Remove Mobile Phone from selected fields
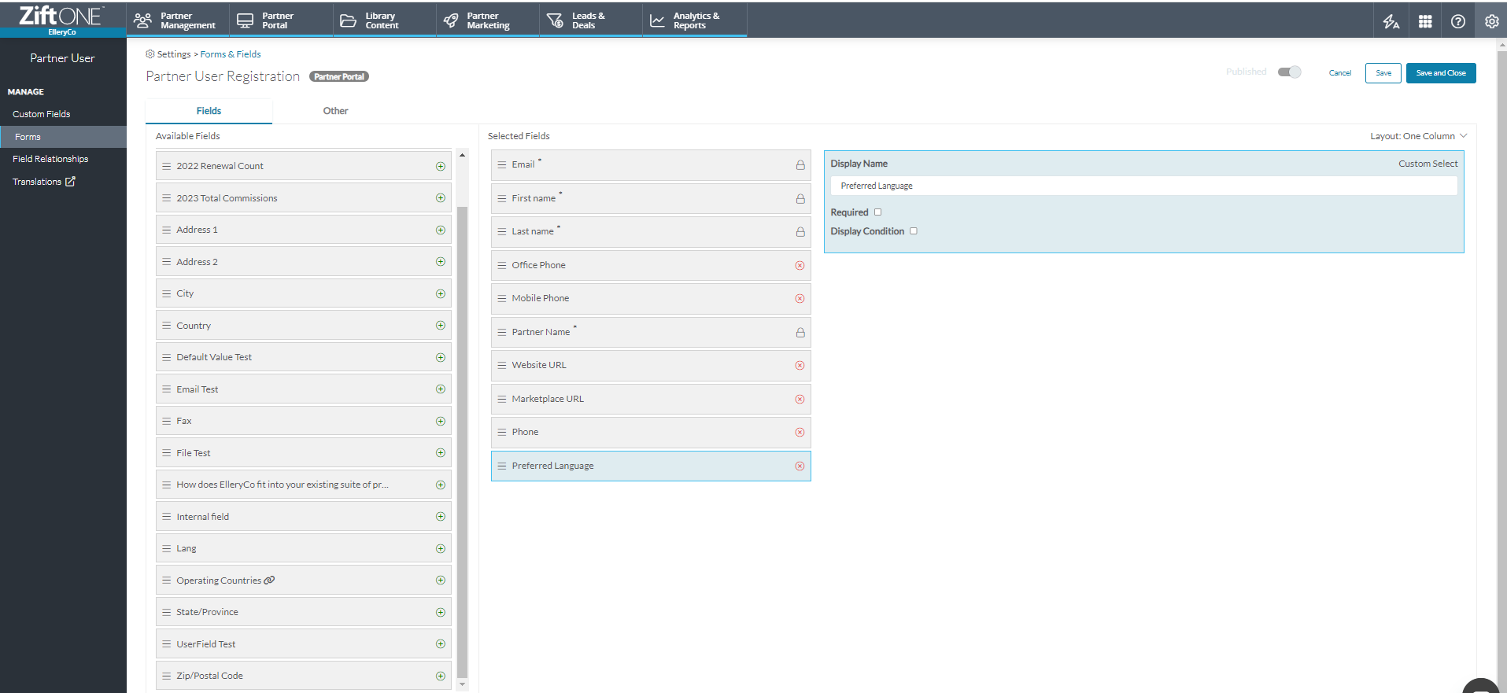 click(x=800, y=298)
